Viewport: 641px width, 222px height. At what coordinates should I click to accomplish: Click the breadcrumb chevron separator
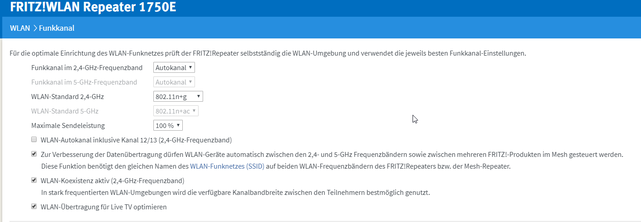[x=35, y=28]
